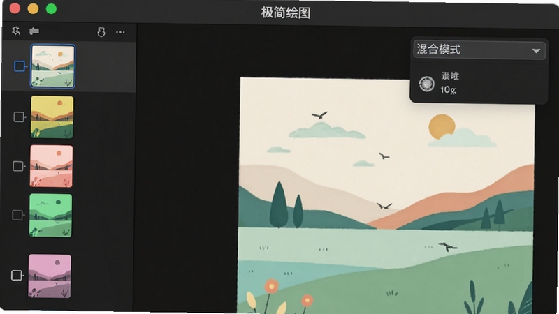Click the value text starting with 10

coord(448,90)
